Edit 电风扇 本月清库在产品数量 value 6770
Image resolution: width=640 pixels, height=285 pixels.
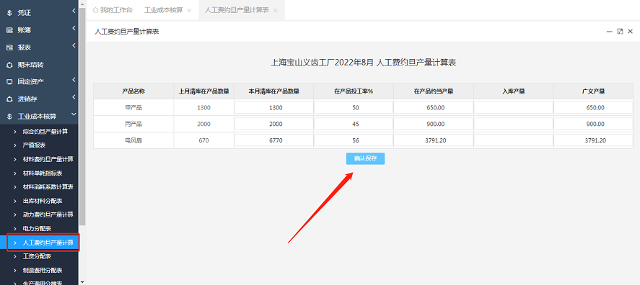[x=273, y=140]
